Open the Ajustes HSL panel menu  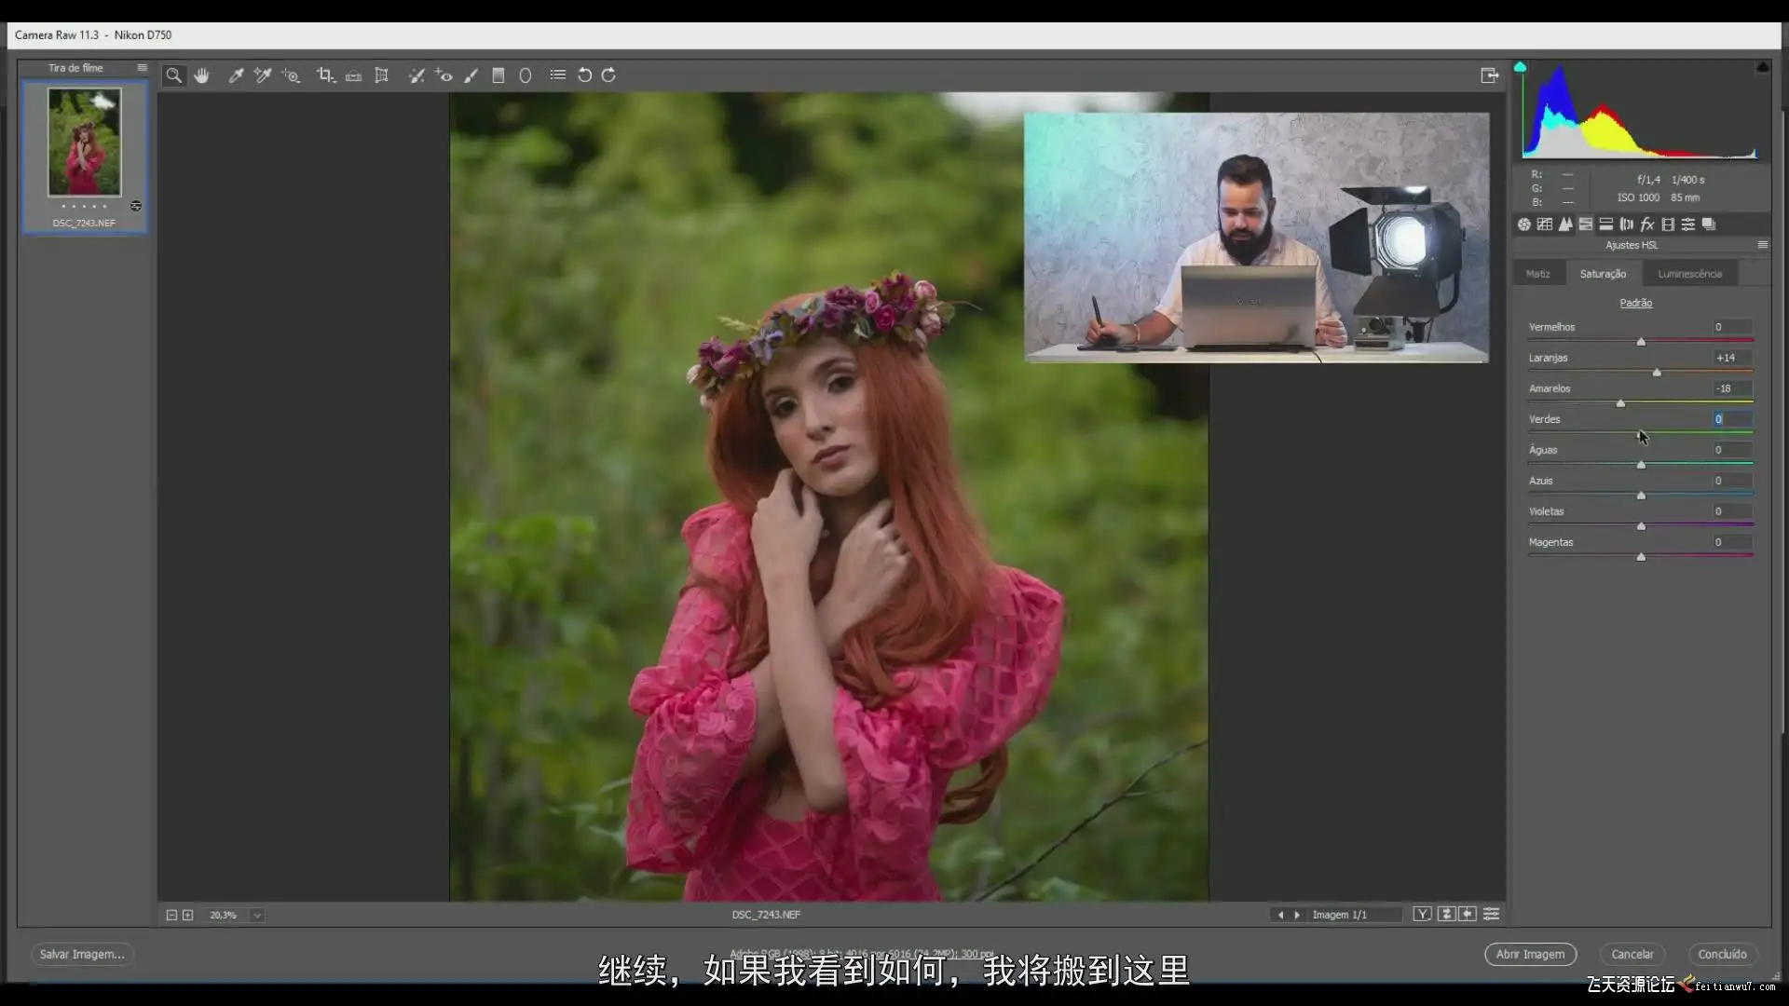click(x=1762, y=245)
